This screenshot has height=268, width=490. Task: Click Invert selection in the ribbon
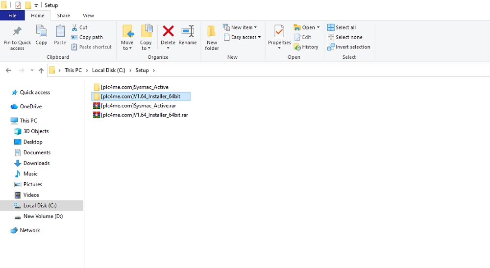pyautogui.click(x=349, y=47)
